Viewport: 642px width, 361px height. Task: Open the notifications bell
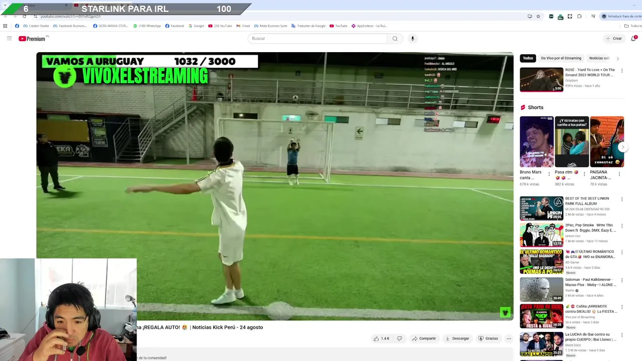[x=633, y=39]
